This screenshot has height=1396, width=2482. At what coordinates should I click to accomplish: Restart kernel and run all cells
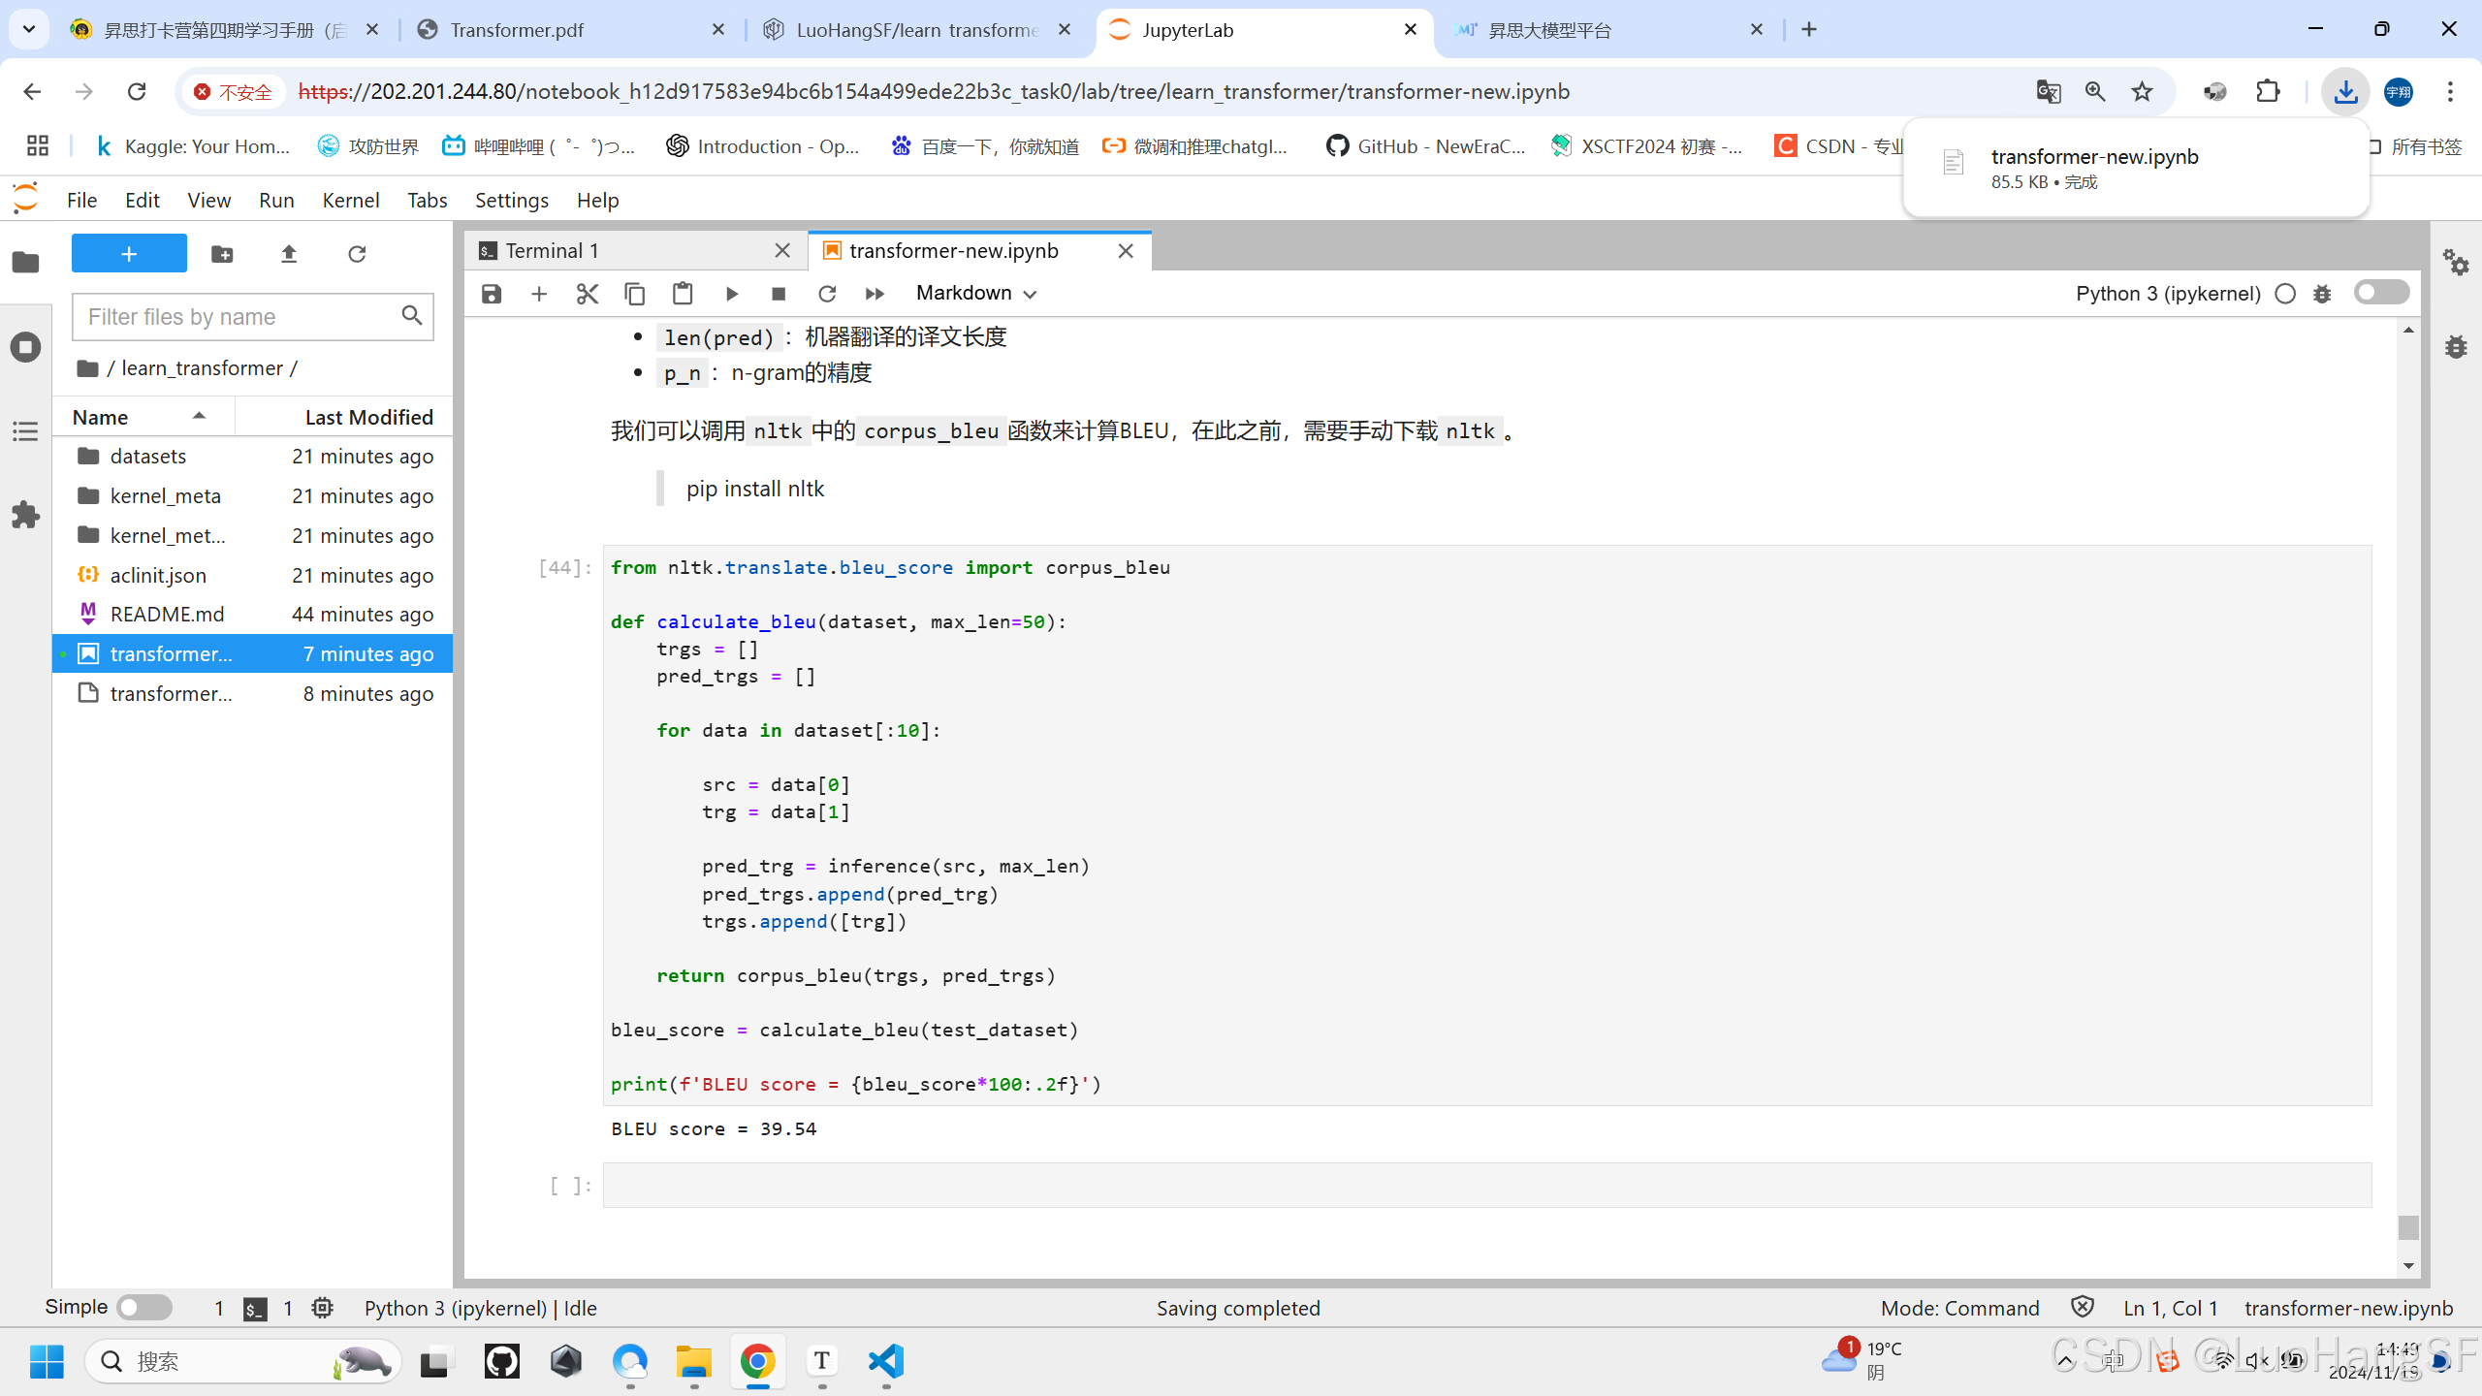click(x=874, y=293)
